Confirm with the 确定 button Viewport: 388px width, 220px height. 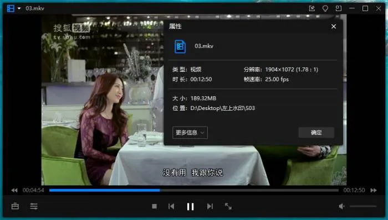pos(316,133)
